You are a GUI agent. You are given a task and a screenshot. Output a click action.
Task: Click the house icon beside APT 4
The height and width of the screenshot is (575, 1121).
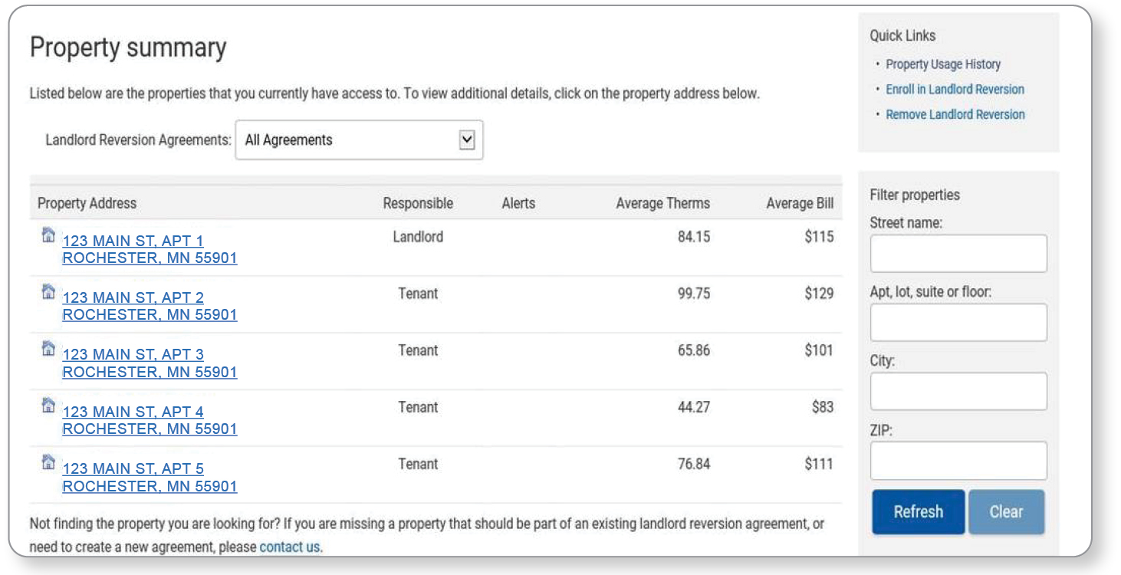(x=48, y=405)
